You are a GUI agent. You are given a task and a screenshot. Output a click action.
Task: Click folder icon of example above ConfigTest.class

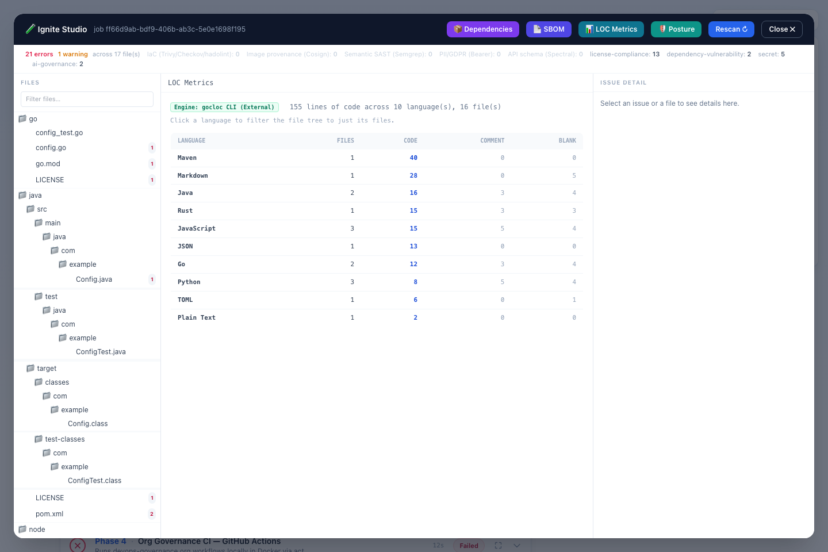(55, 466)
